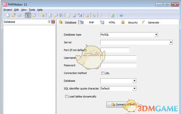This screenshot has width=181, height=114.
Task: Open the Tools menu
Action: [x=32, y=10]
